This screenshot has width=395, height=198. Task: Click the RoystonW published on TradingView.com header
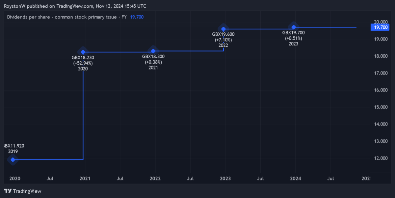(x=75, y=6)
